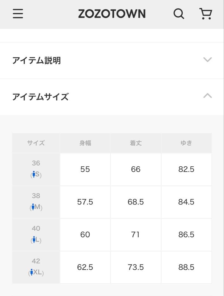
Task: Select the size 40 row label
Action: click(x=36, y=229)
